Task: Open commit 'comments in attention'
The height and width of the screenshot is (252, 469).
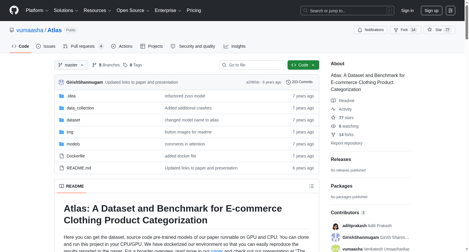Action: pos(185,144)
